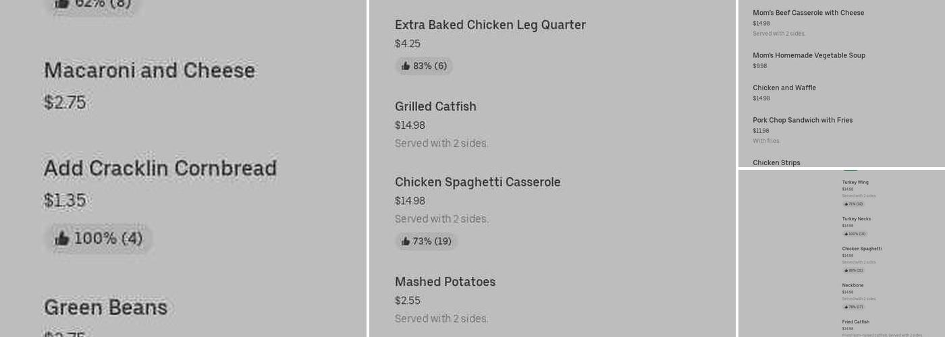Click the 73% (19) rating badge
This screenshot has height=337, width=945.
tap(426, 241)
